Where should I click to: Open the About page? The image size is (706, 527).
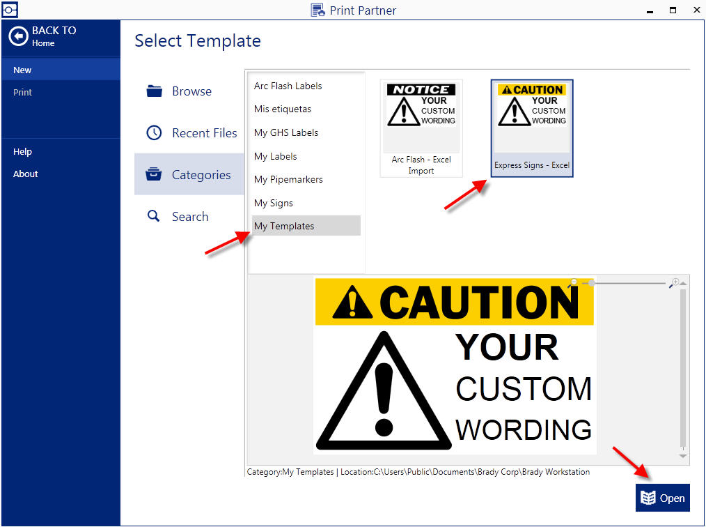25,174
